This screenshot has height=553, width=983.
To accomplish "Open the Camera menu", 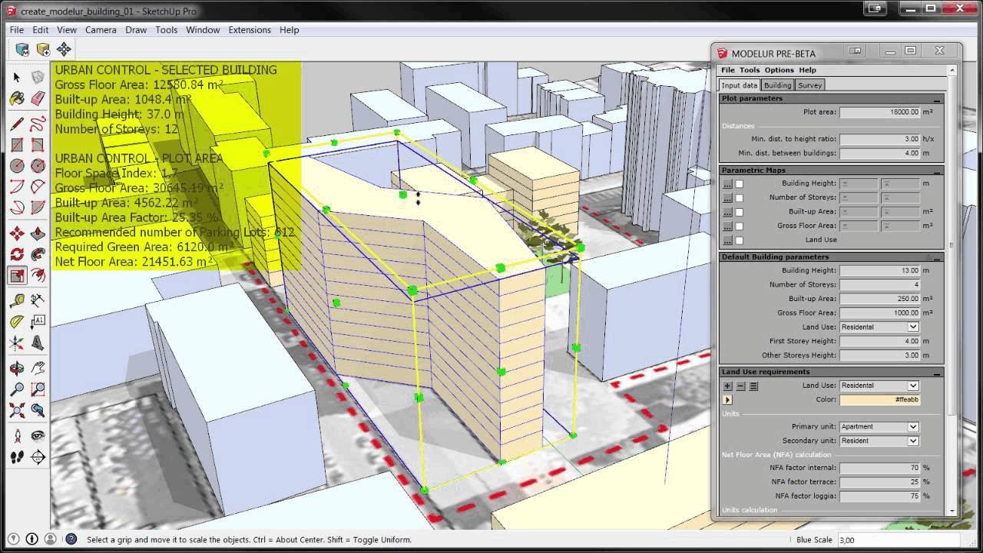I will [101, 30].
